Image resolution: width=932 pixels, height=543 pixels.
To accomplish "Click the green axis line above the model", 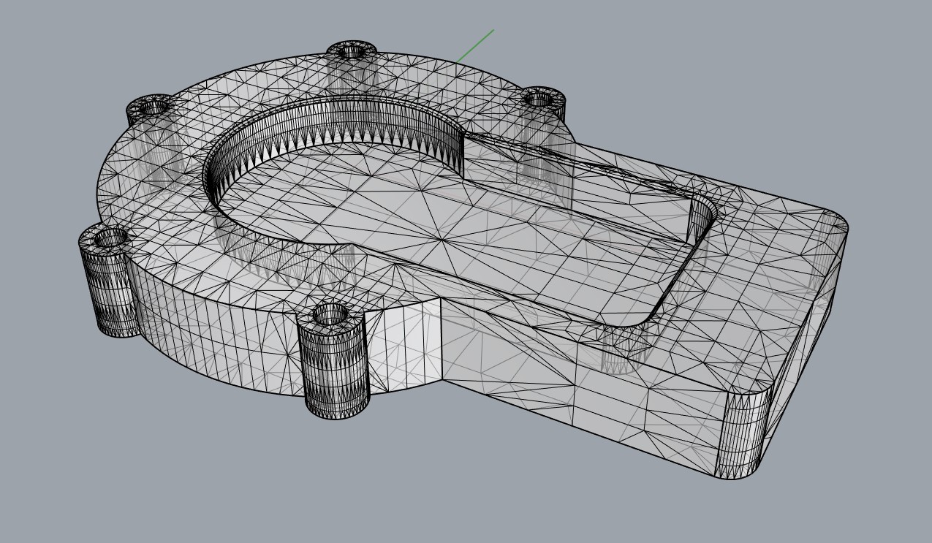I will point(476,45).
